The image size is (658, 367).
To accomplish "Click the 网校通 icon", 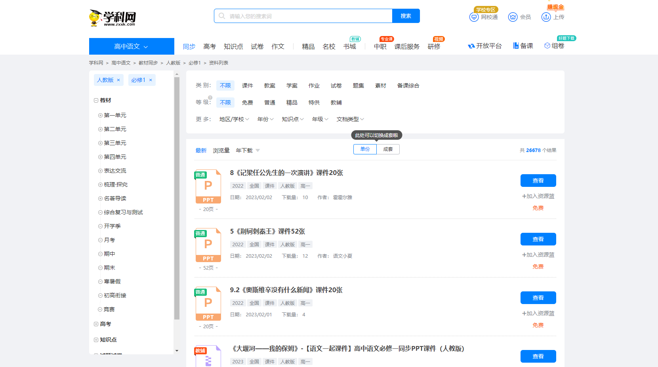I will (x=474, y=17).
